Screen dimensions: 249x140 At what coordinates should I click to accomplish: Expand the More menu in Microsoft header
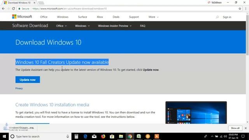[153, 17]
